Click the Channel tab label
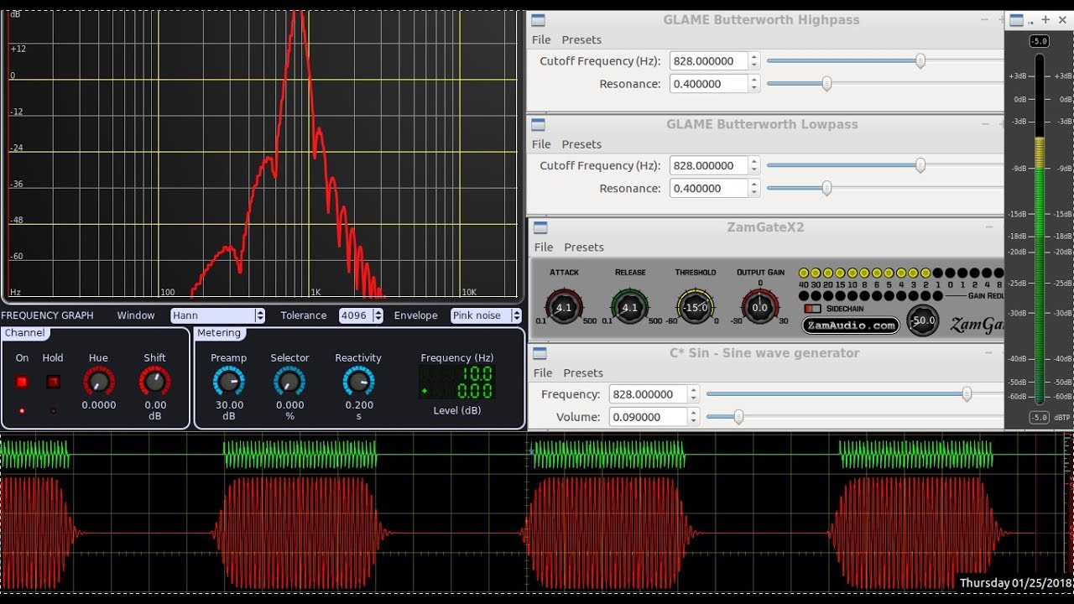Viewport: 1074px width, 604px height. [x=24, y=333]
